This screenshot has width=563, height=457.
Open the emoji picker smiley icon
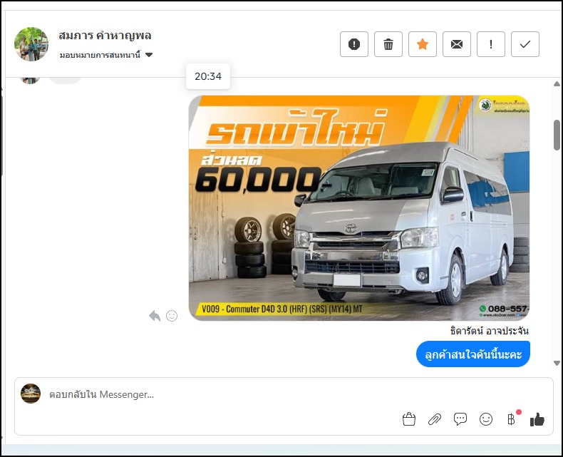pyautogui.click(x=486, y=419)
